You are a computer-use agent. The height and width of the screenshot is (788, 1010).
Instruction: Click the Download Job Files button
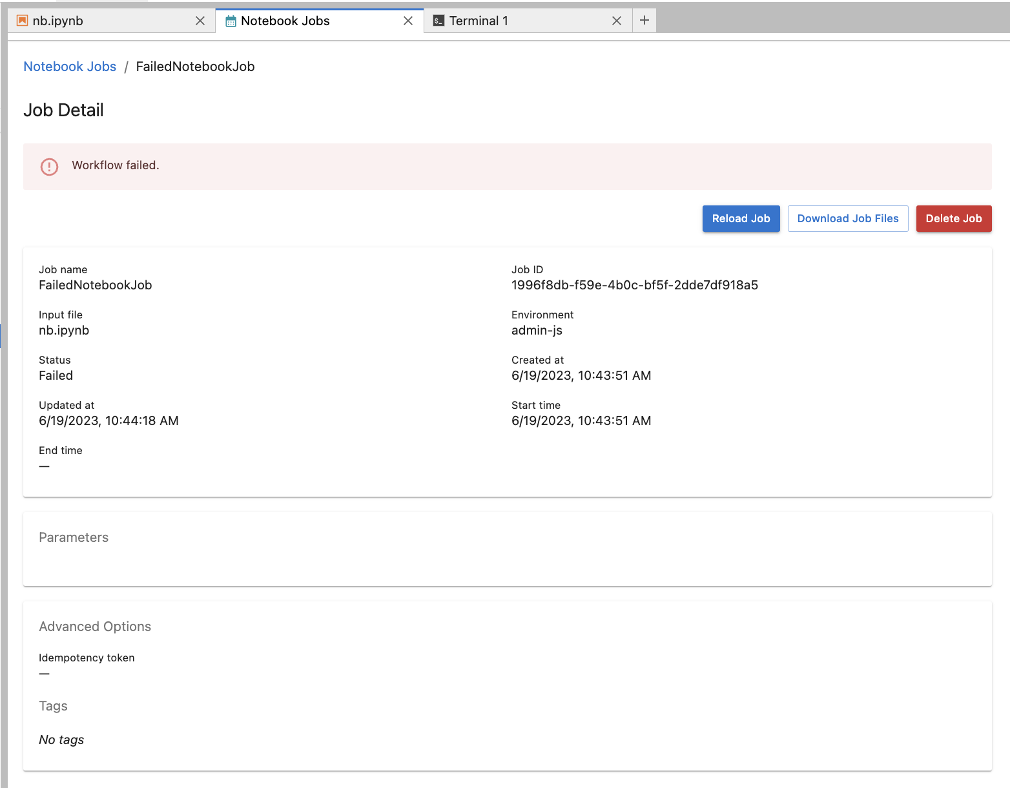pyautogui.click(x=848, y=218)
